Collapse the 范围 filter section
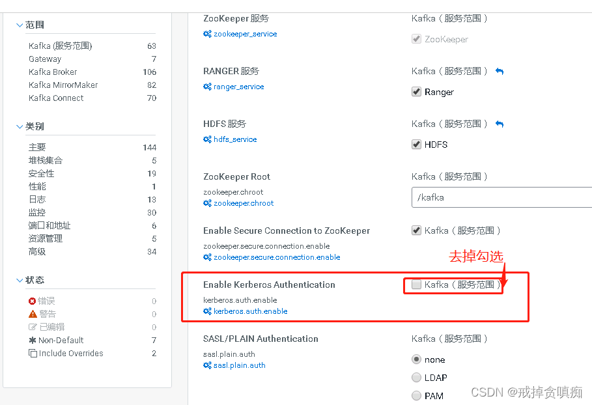Viewport: 592px width, 405px height. pos(20,24)
